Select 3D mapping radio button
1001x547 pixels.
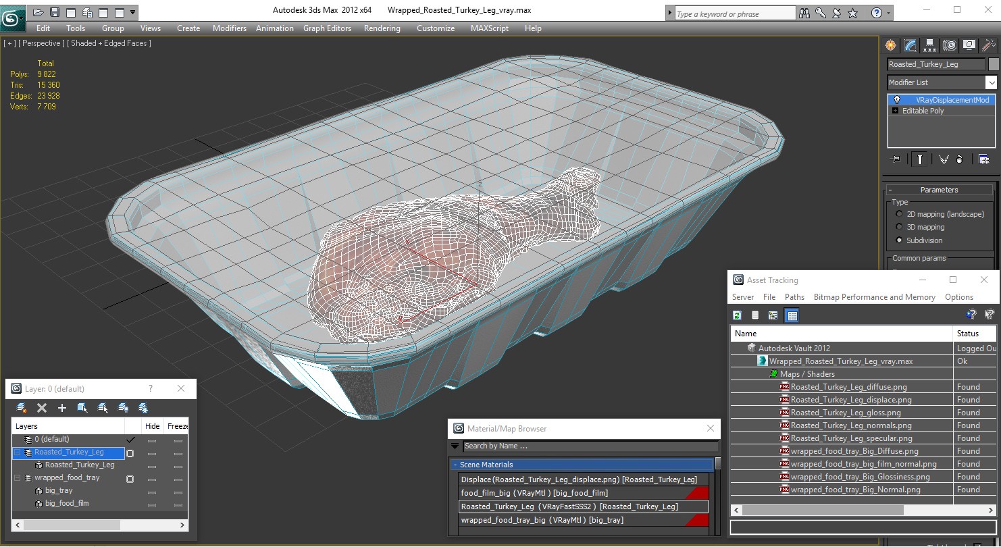[x=899, y=227]
